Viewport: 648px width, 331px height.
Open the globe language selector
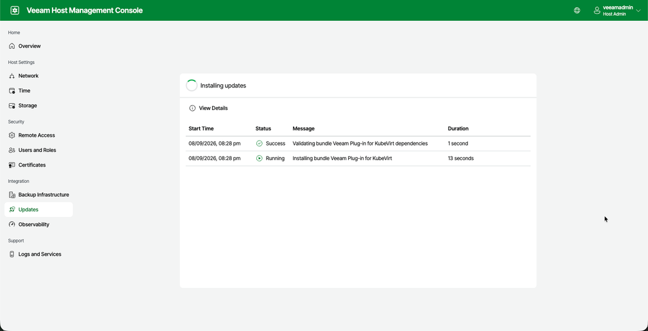click(577, 10)
